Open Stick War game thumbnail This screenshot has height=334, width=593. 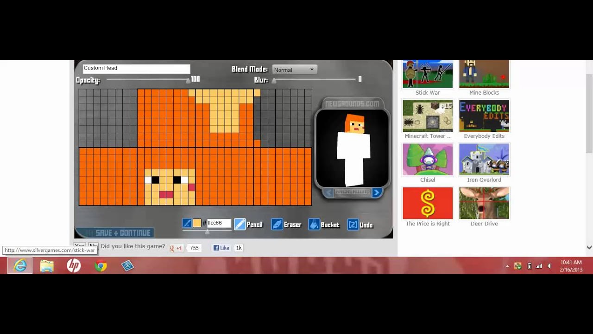click(x=428, y=74)
